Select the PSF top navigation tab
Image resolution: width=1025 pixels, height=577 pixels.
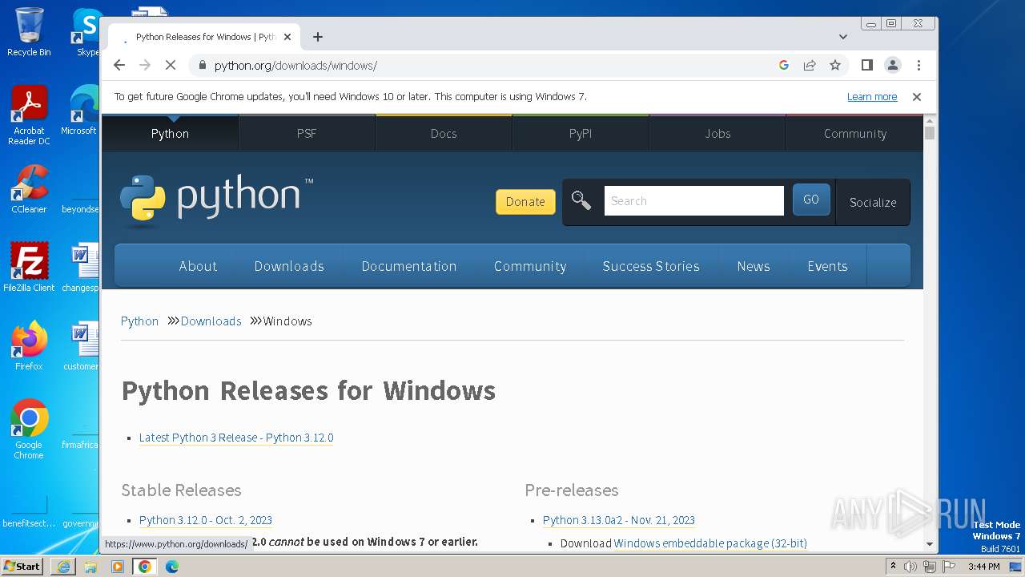pyautogui.click(x=307, y=134)
